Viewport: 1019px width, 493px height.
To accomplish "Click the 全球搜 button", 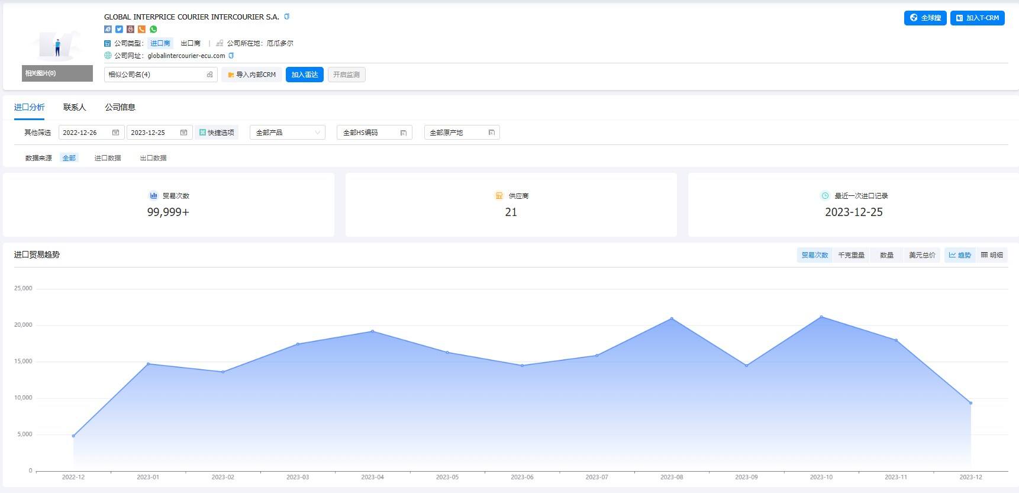I will point(926,18).
